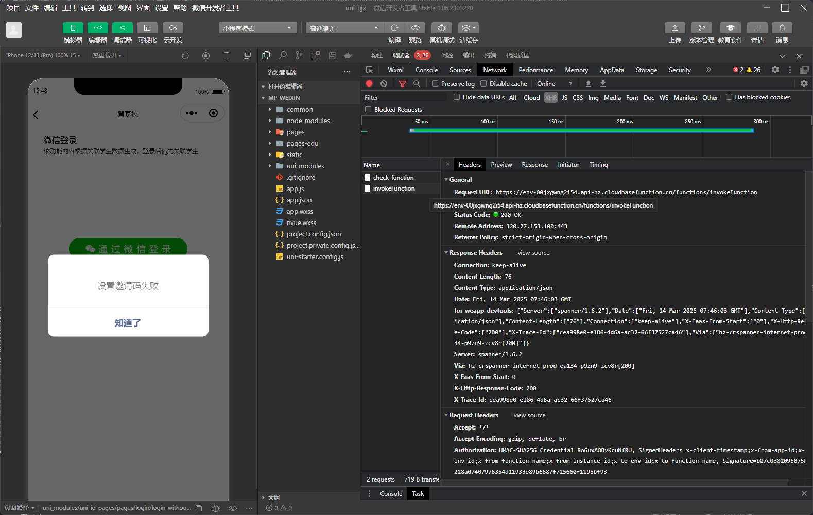Image resolution: width=813 pixels, height=515 pixels.
Task: Open the search icon in the sidebar
Action: (x=283, y=55)
